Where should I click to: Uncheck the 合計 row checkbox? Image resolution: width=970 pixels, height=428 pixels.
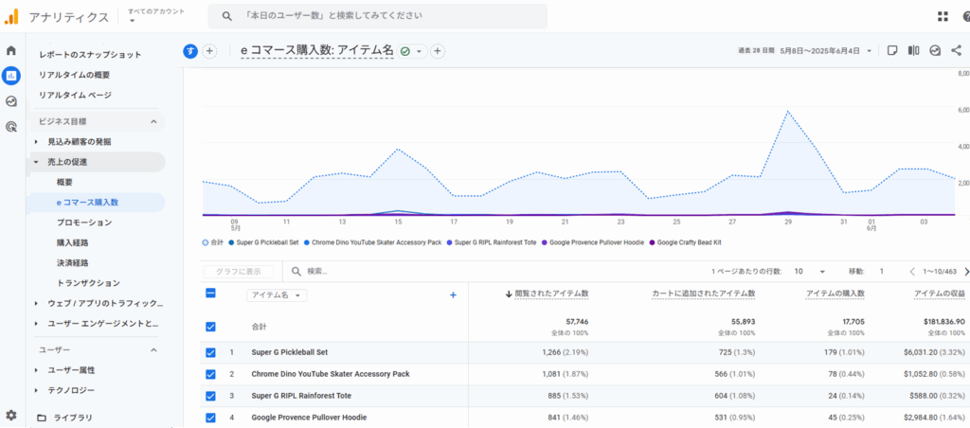pyautogui.click(x=210, y=326)
